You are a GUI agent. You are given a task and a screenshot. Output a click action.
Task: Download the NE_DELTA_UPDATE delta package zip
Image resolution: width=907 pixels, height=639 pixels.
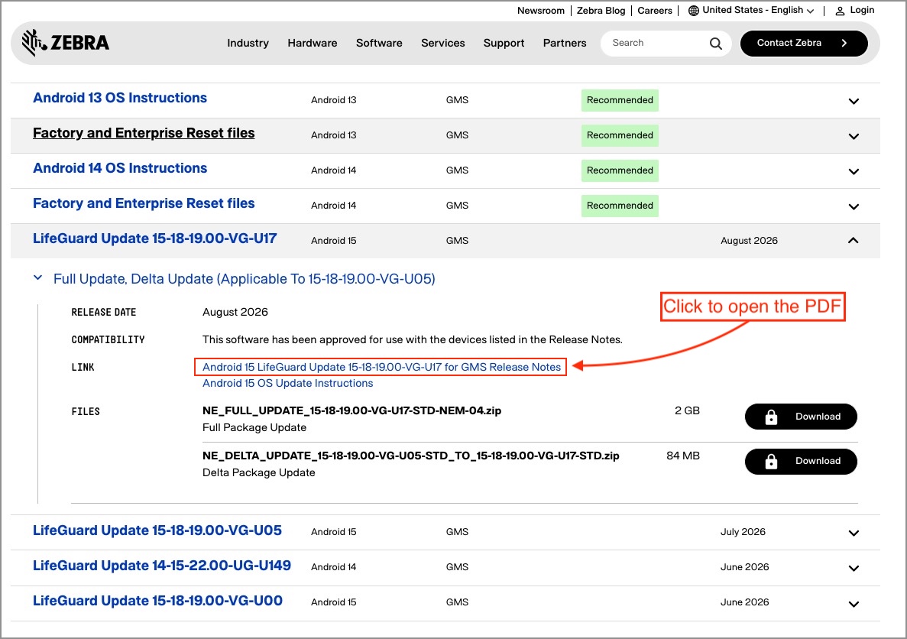(x=801, y=462)
